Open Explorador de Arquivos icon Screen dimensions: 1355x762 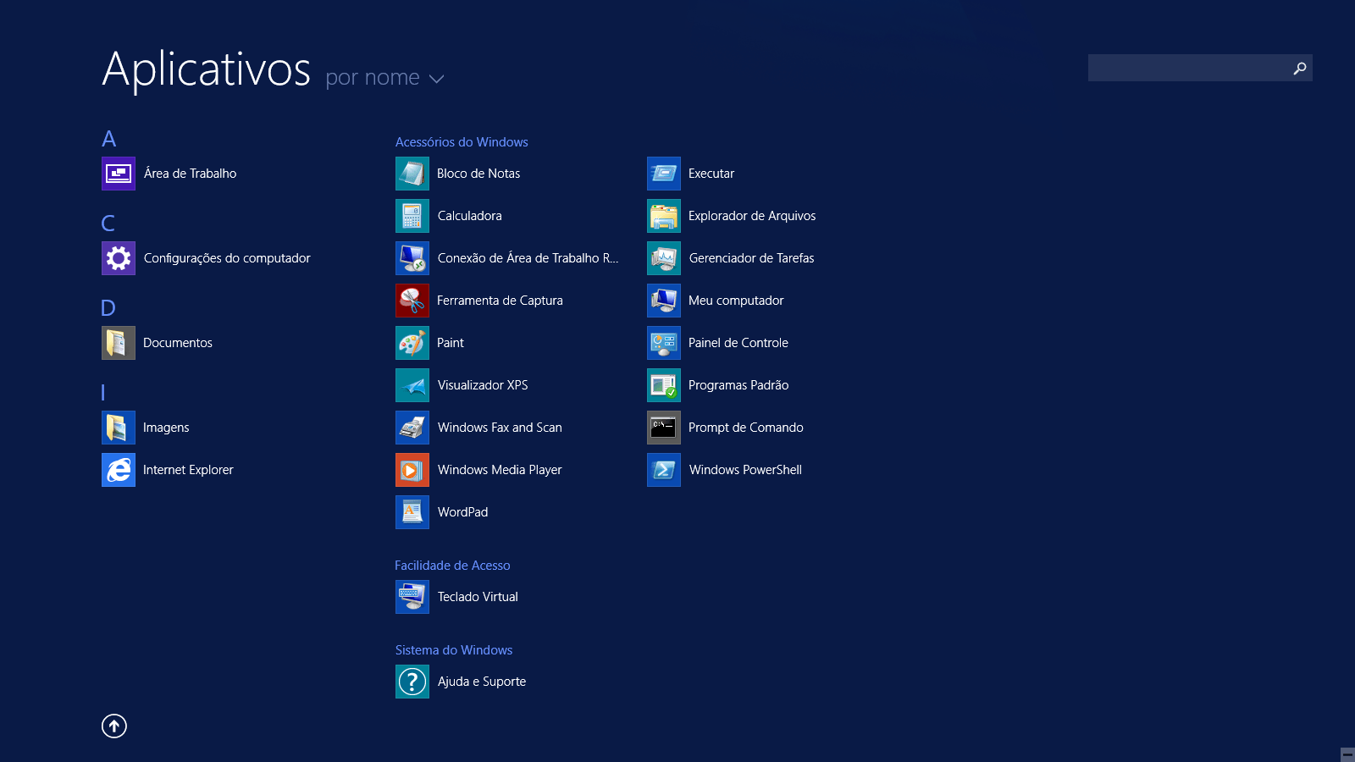click(x=664, y=216)
